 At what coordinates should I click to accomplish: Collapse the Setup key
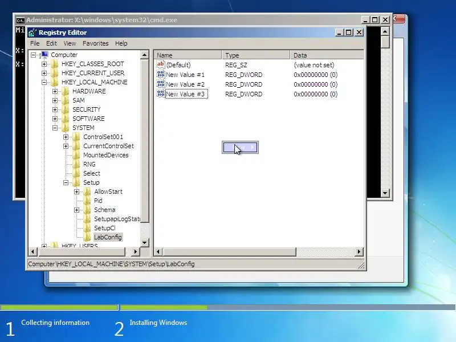[66, 182]
